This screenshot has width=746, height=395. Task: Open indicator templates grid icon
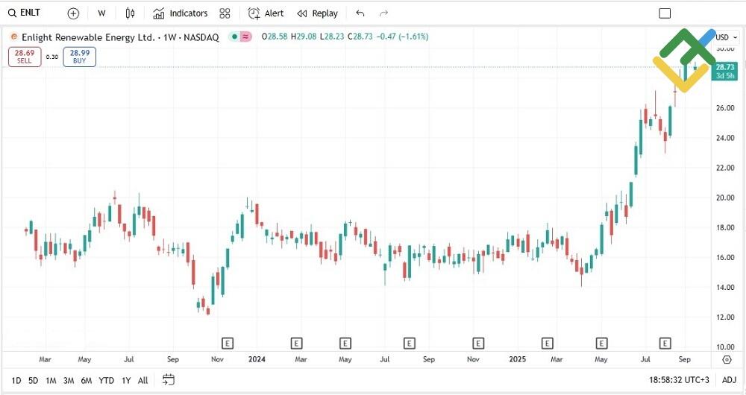click(225, 13)
